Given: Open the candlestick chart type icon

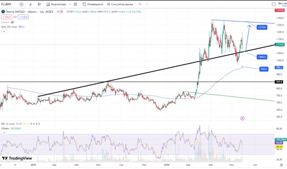Looking at the screenshot, I should (x=39, y=4).
